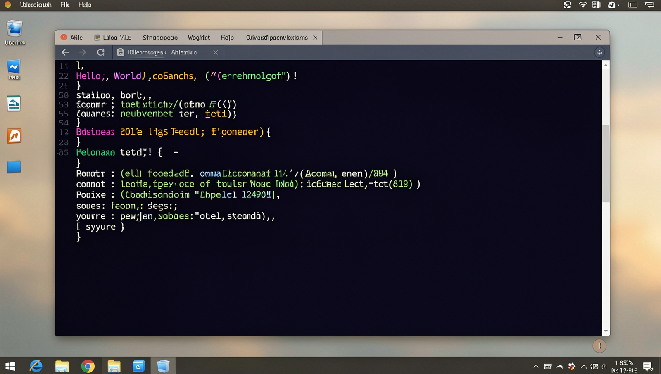
Task: Expand hidden tray icons with the leftmost chevron
Action: (x=536, y=366)
